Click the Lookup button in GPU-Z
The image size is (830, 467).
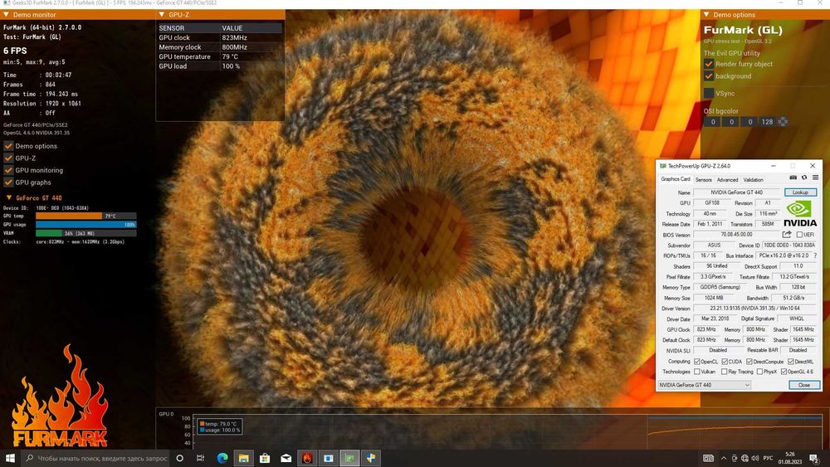(800, 192)
